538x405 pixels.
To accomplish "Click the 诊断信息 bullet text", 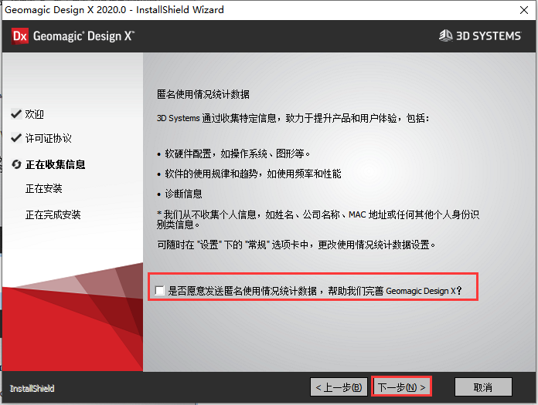I will [x=183, y=194].
